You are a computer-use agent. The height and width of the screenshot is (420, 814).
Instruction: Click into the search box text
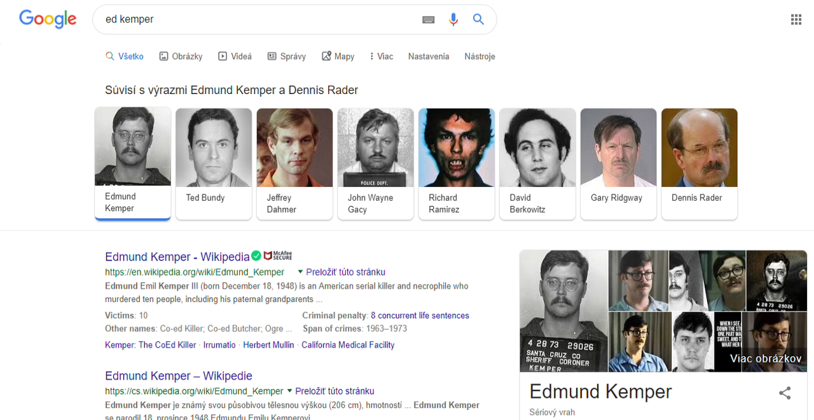coord(130,19)
